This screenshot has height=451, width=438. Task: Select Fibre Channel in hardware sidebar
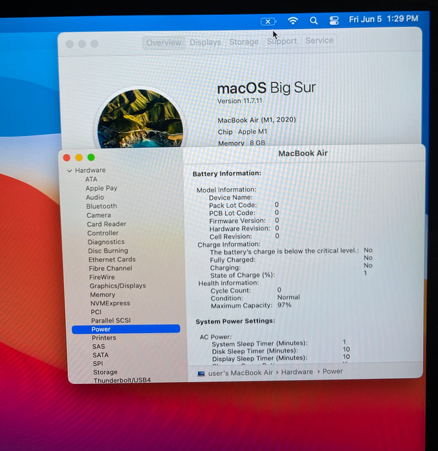(110, 269)
